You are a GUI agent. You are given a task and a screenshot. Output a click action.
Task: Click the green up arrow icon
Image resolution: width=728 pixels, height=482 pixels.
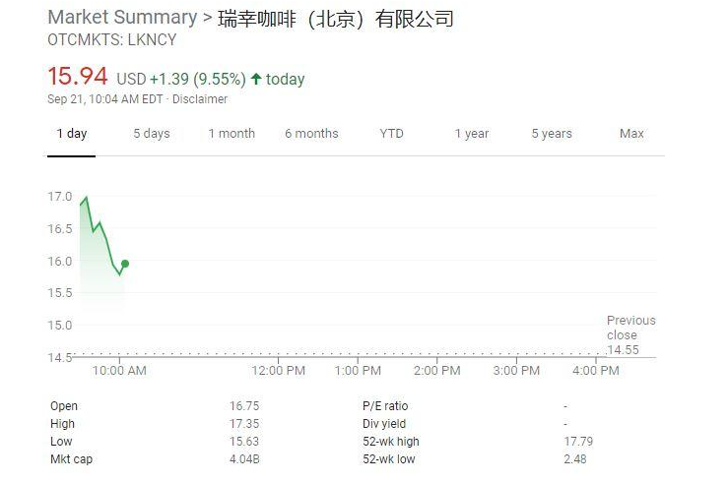point(256,79)
